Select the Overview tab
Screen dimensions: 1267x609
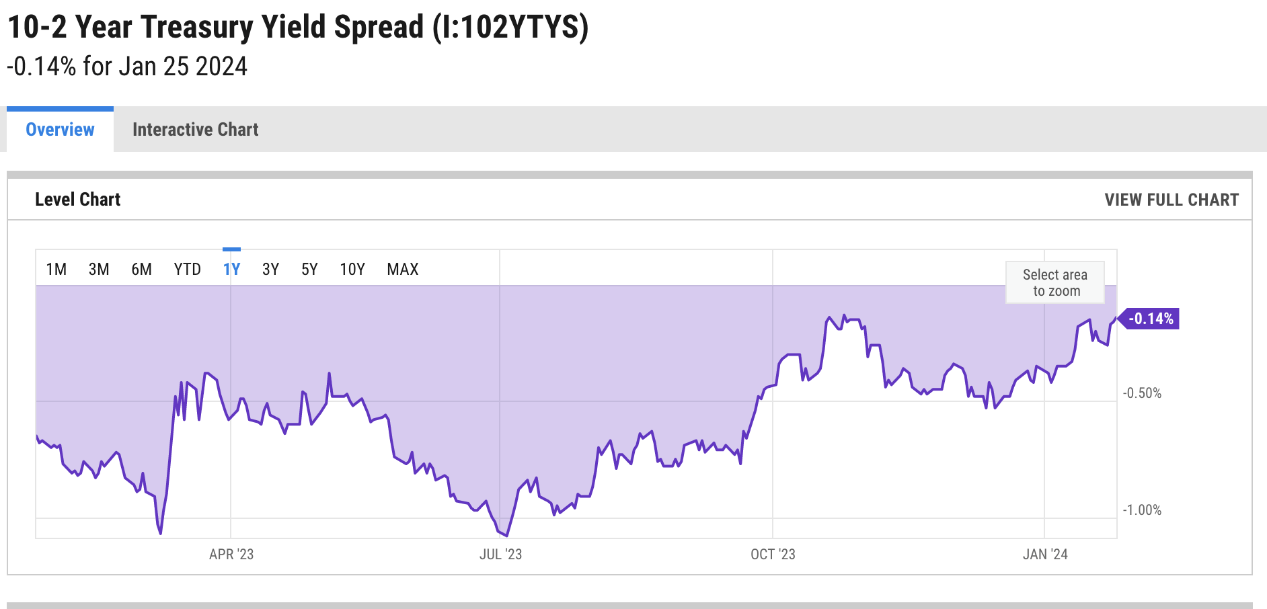[x=59, y=130]
